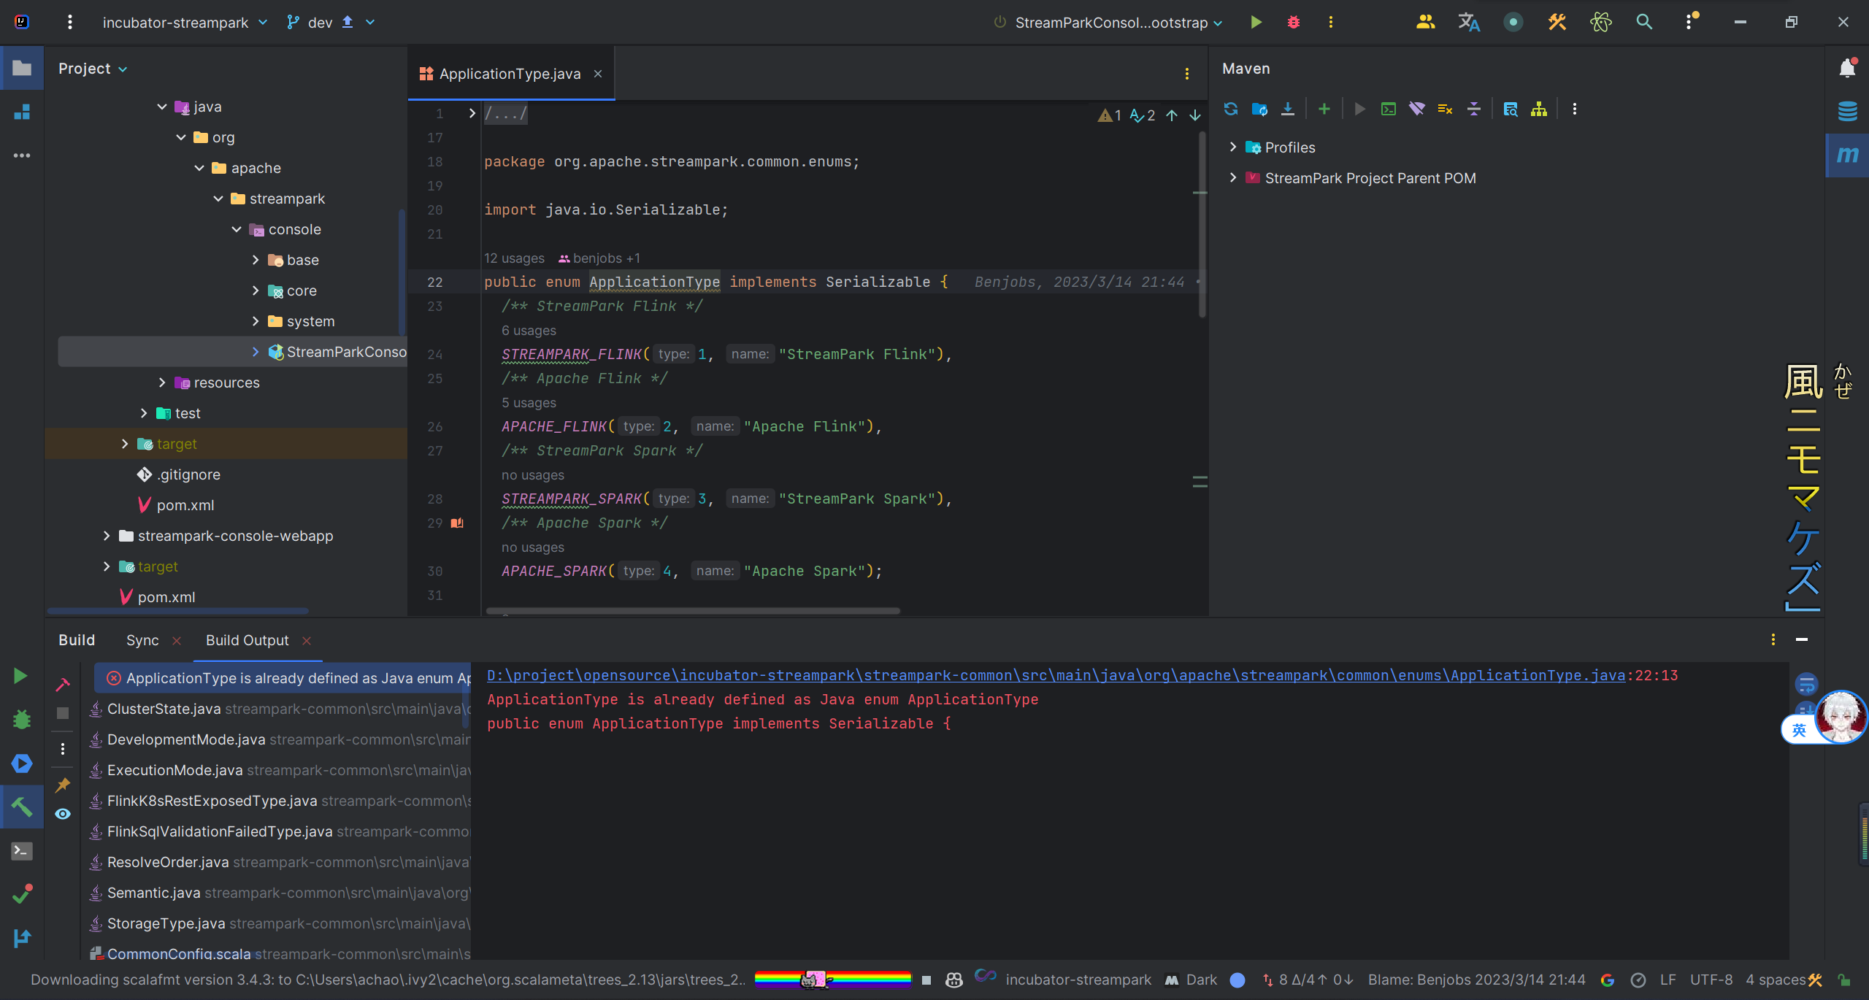
Task: Open the Database tool window icon
Action: [x=1847, y=111]
